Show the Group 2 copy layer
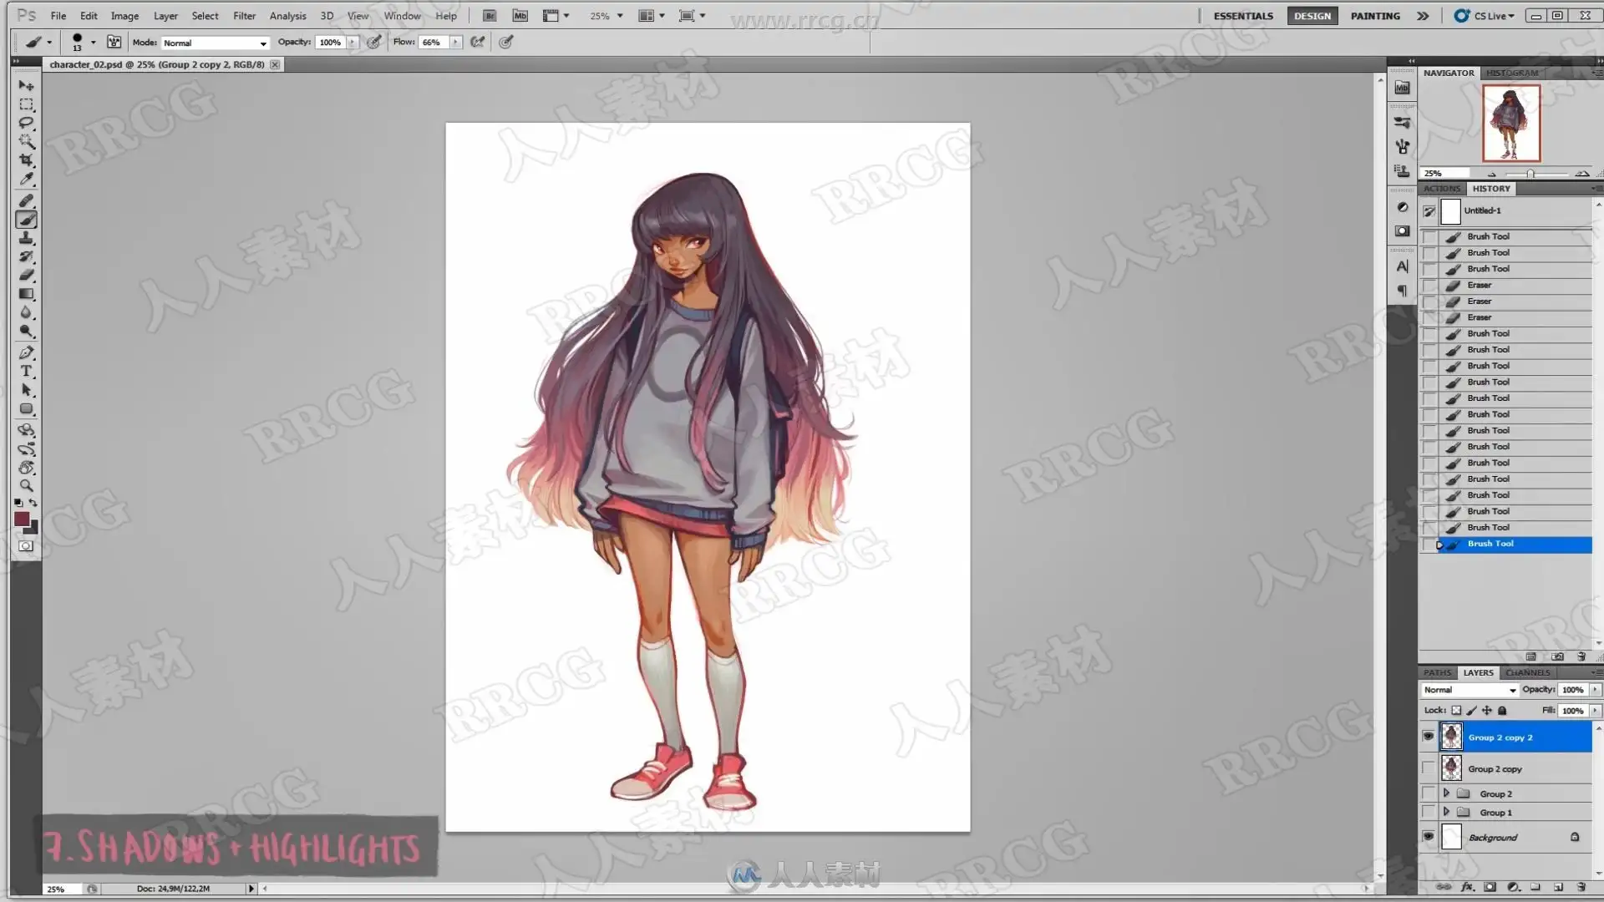 point(1428,768)
